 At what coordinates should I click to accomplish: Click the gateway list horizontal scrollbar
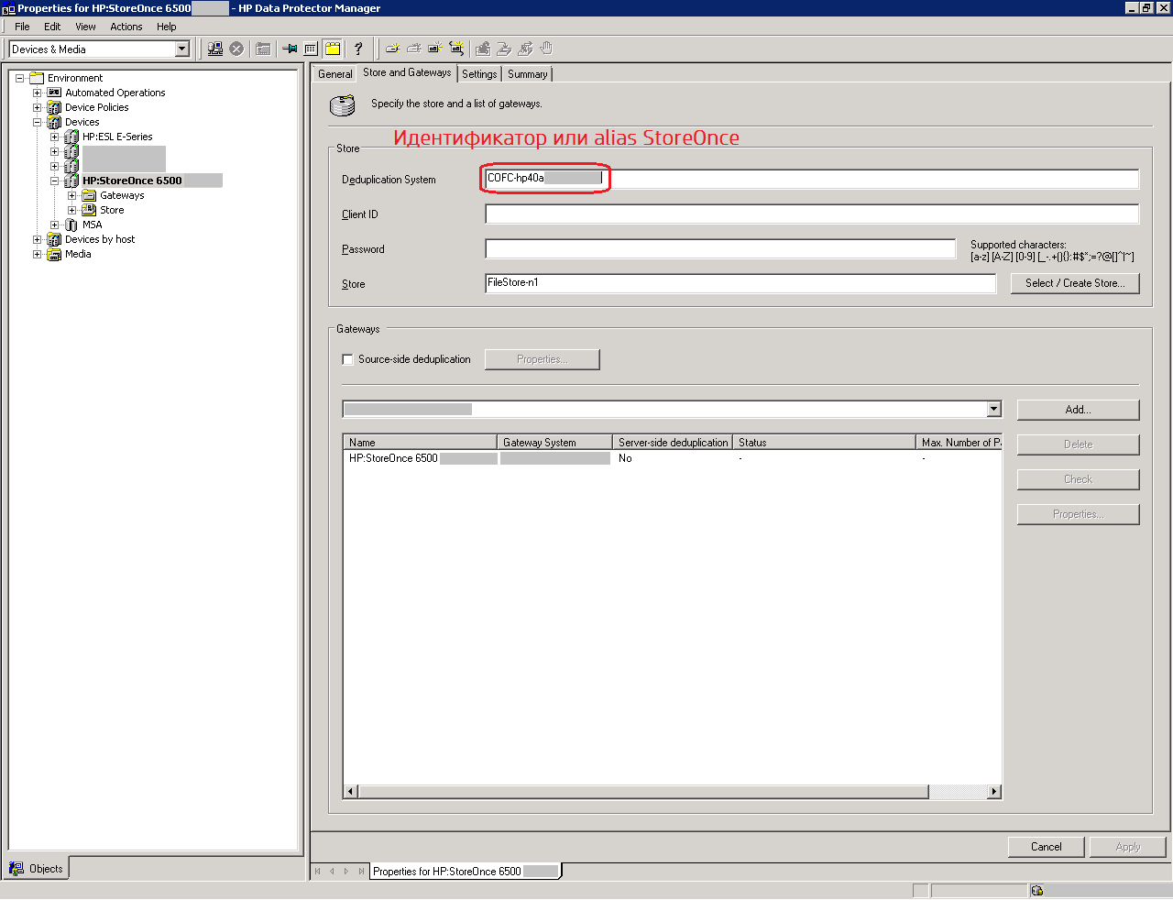click(643, 792)
